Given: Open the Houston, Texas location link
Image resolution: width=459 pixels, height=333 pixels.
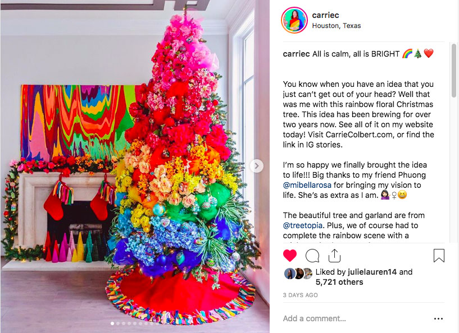Looking at the screenshot, I should [337, 26].
